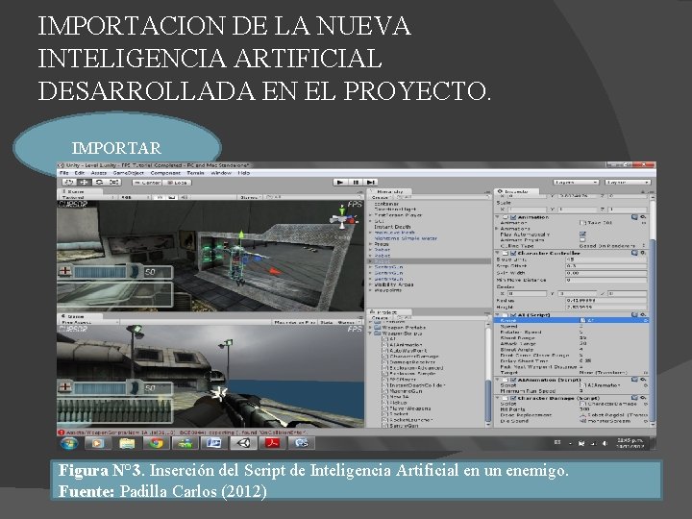
Task: Open gear settings for AIAnimation (Script)
Action: coord(643,380)
